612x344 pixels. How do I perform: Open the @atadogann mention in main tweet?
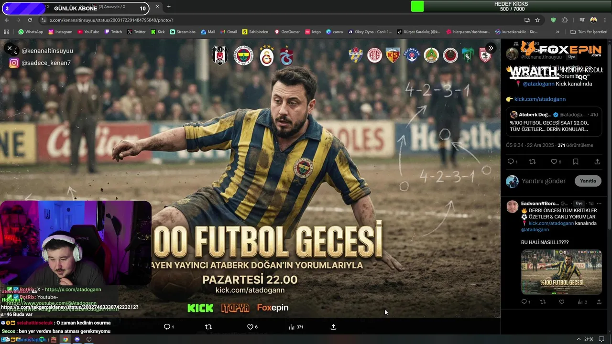pyautogui.click(x=538, y=84)
